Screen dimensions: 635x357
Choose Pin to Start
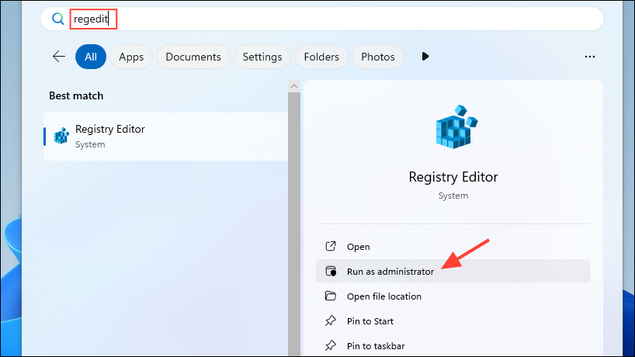click(x=453, y=321)
